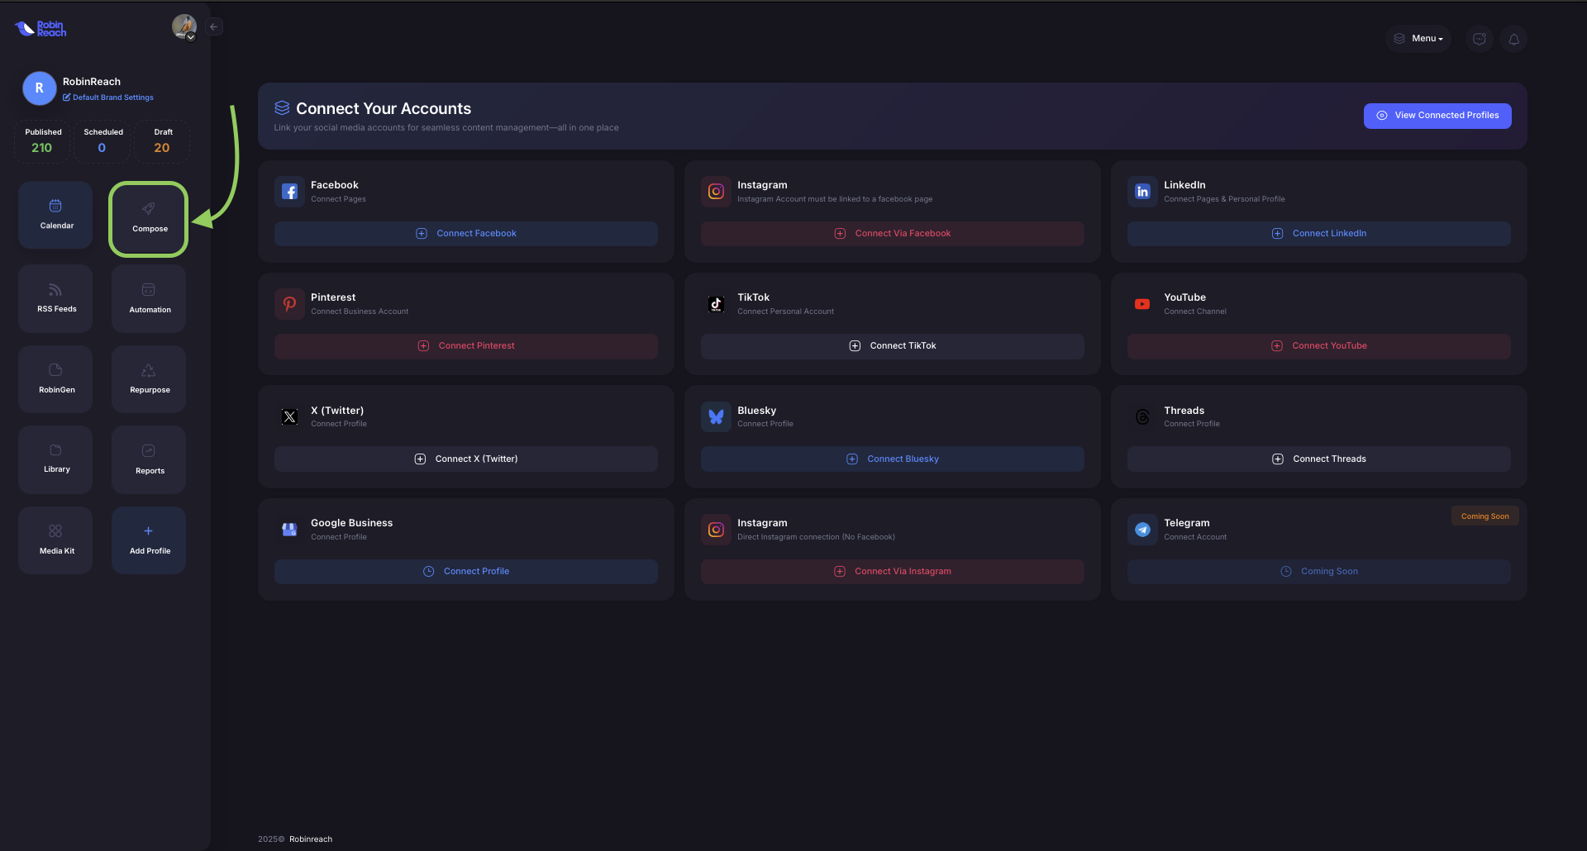1587x851 pixels.
Task: Click the Connect X (Twitter) button
Action: pos(466,459)
